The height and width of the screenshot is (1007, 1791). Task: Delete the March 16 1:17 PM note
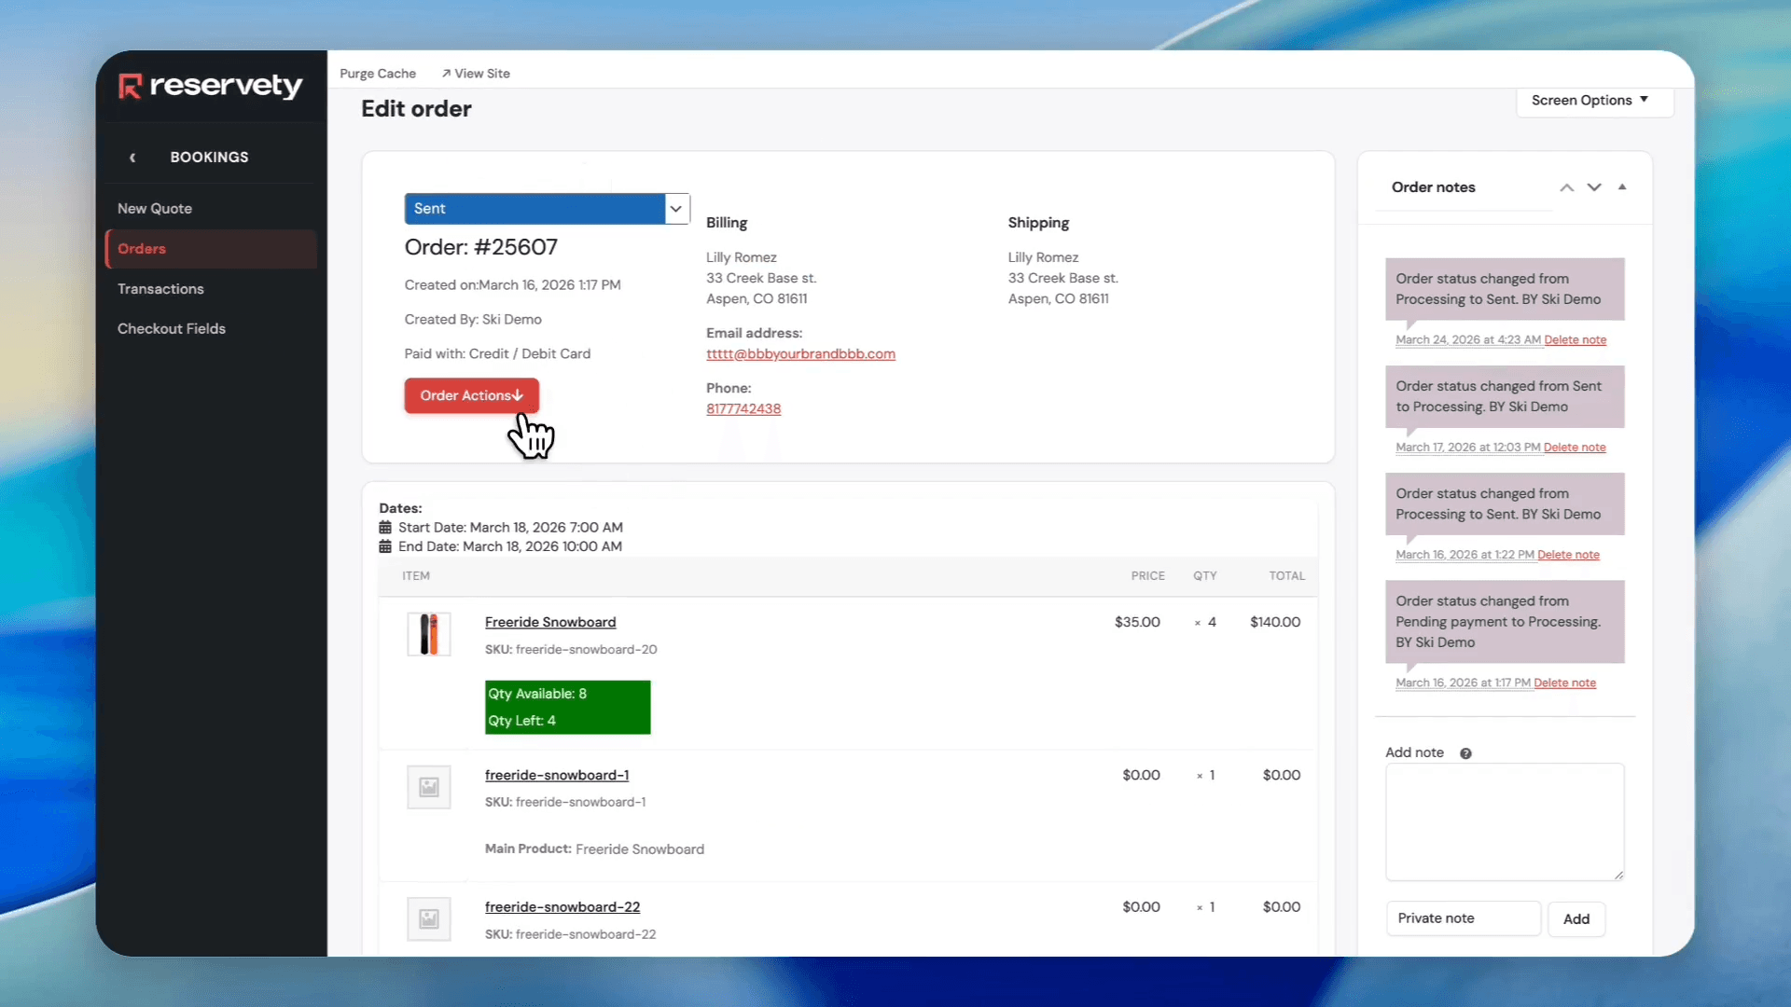pos(1564,683)
